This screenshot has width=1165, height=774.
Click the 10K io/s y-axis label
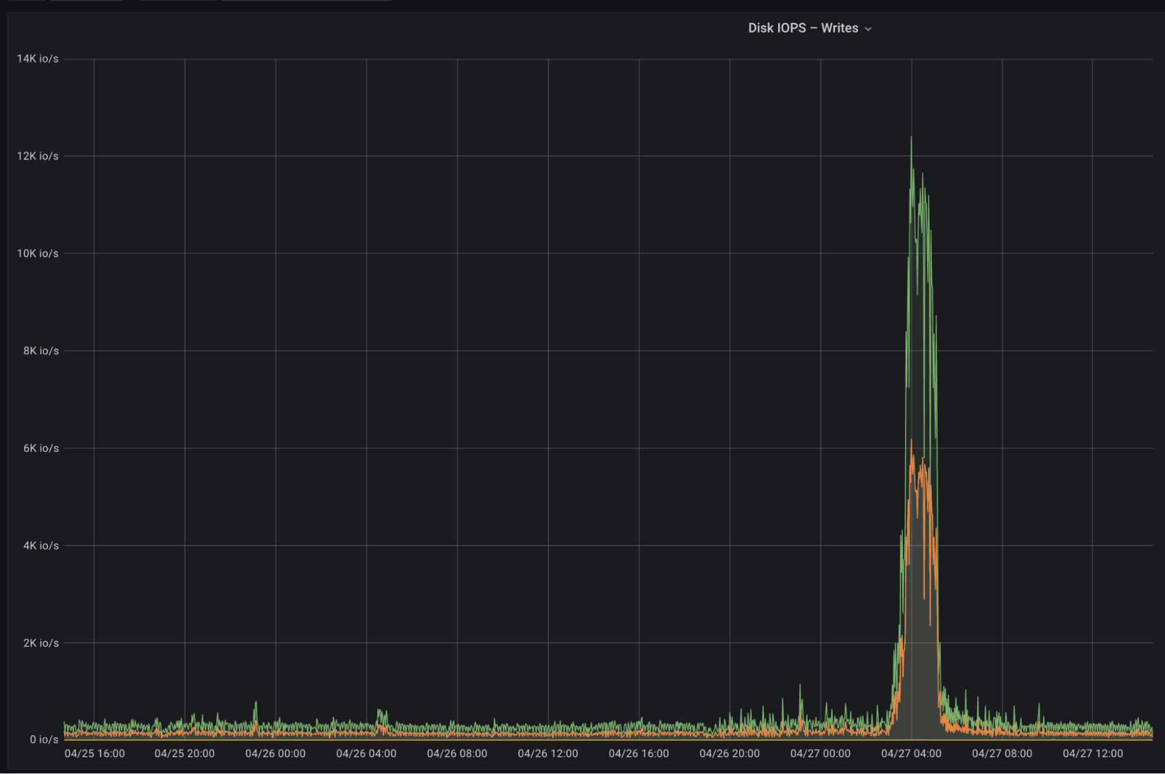pos(37,254)
